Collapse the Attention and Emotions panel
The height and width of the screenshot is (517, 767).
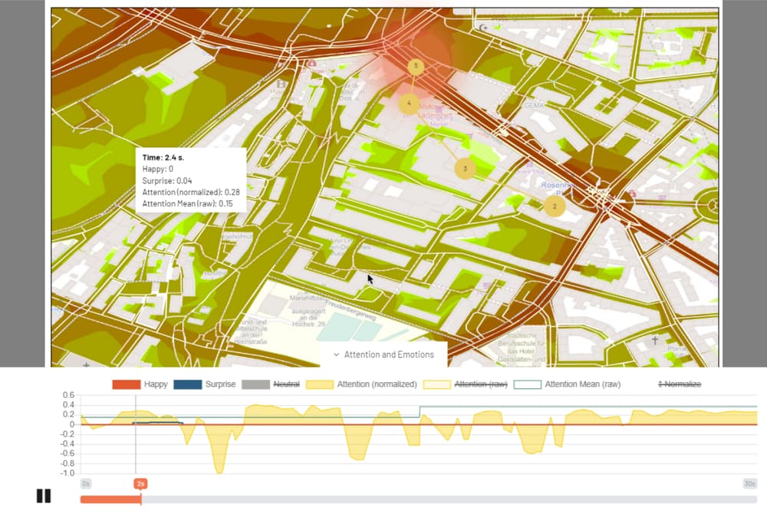(383, 354)
